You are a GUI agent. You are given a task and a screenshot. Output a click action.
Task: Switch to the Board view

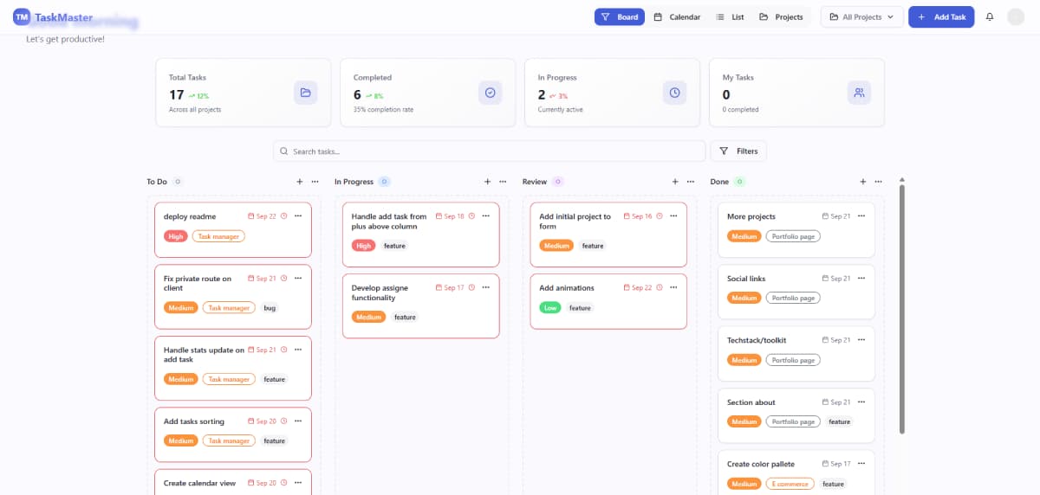(x=620, y=16)
